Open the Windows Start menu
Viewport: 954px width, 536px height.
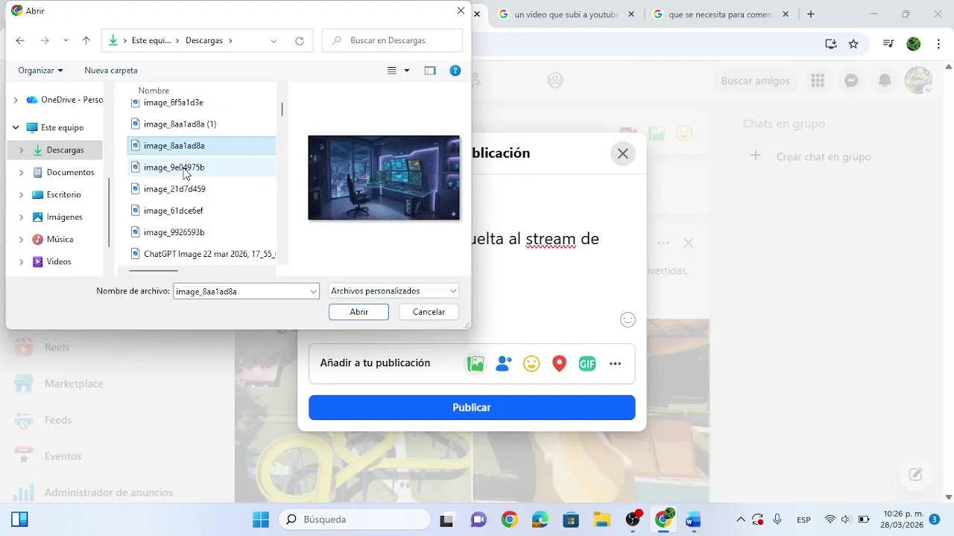[261, 520]
